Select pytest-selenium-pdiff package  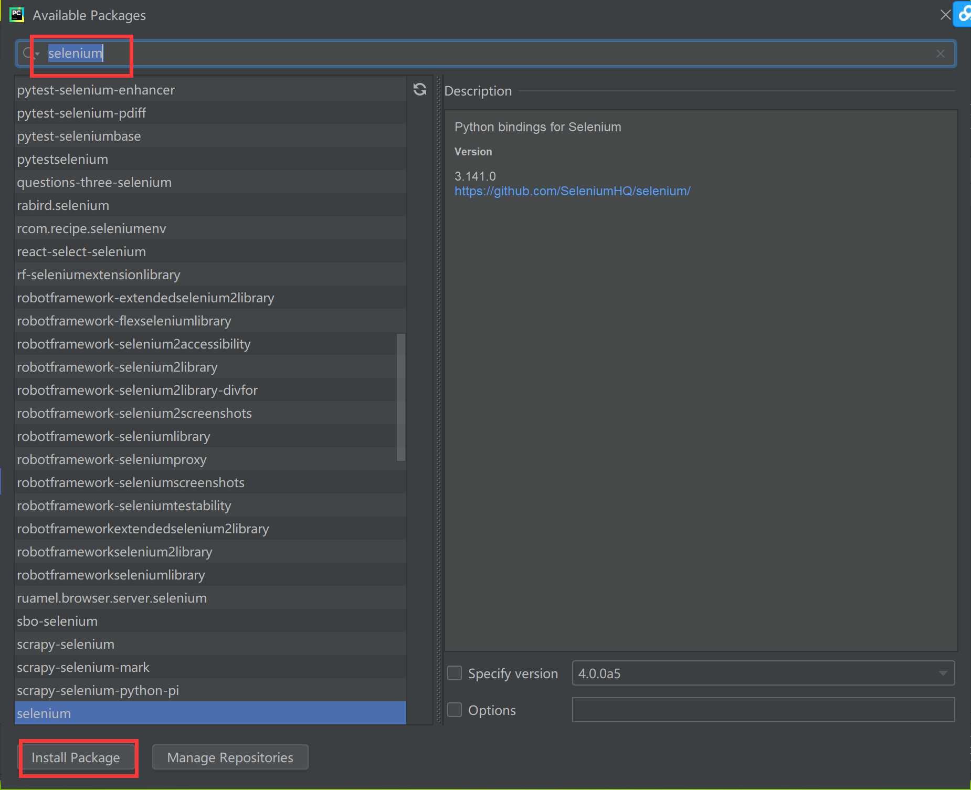210,113
